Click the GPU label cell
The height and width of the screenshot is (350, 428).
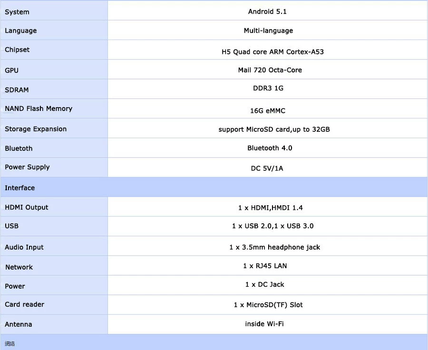coord(54,70)
